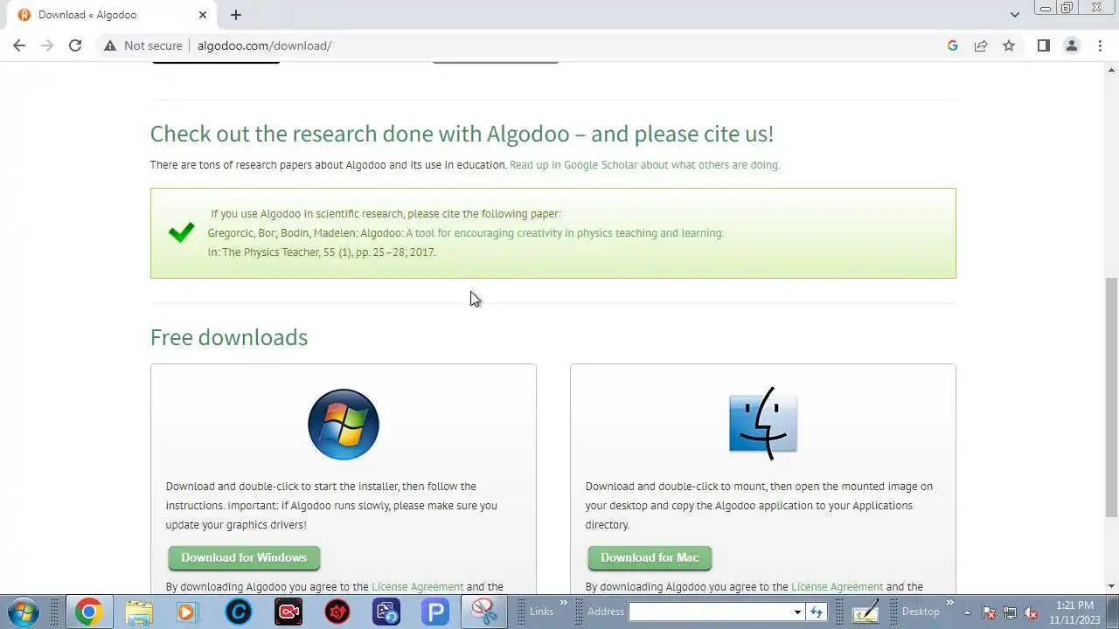
Task: Open the Windows Start menu
Action: (x=22, y=612)
